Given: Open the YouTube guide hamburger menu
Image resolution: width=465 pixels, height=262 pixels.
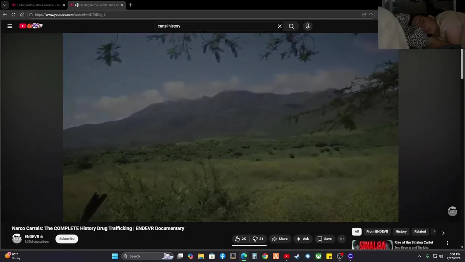Looking at the screenshot, I should coord(10,26).
